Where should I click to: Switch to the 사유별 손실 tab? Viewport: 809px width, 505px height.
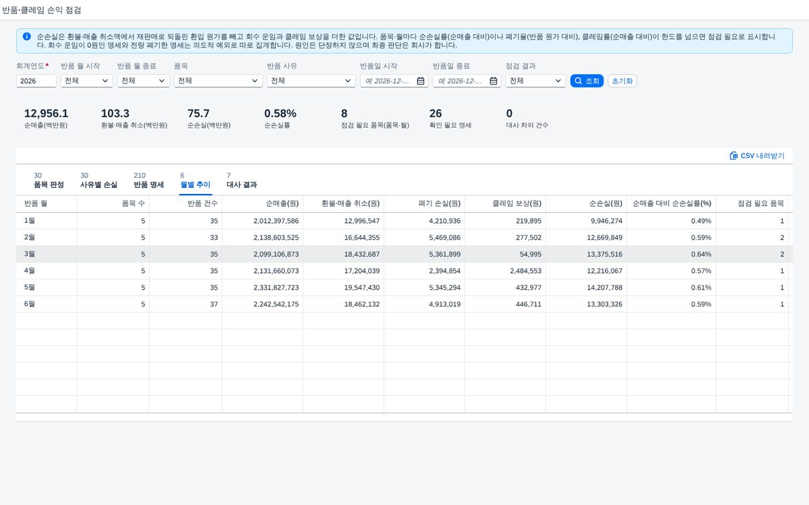[98, 180]
